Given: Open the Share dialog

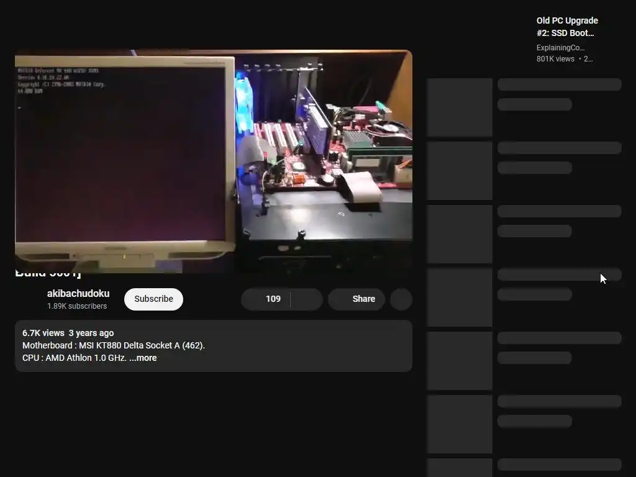Looking at the screenshot, I should point(356,299).
